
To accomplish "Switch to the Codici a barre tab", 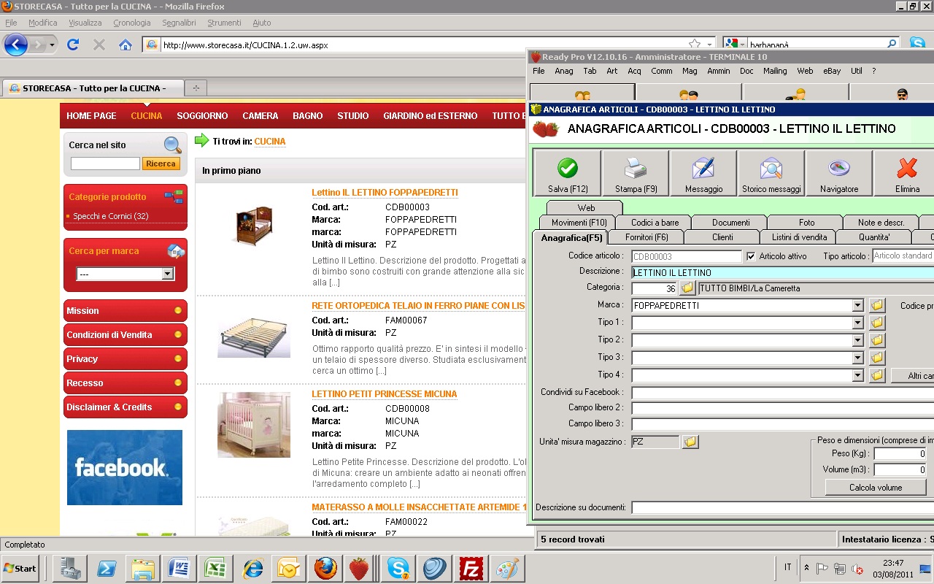I will (655, 223).
